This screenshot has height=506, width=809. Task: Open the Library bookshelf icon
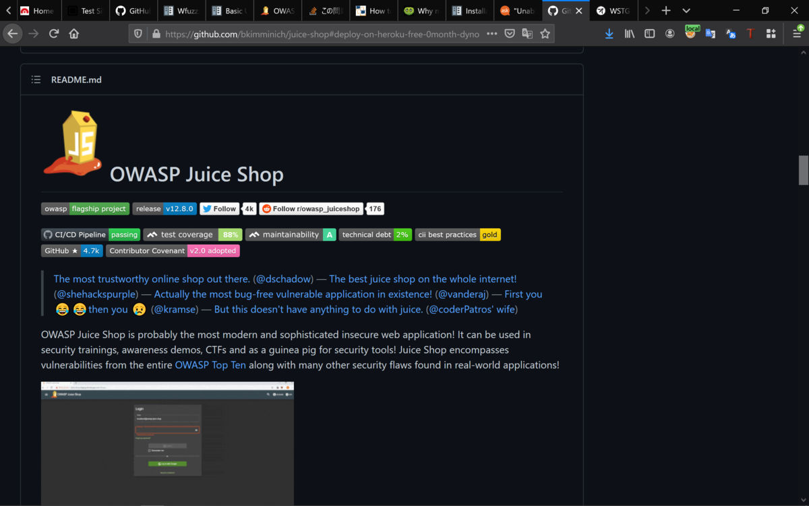pos(630,34)
